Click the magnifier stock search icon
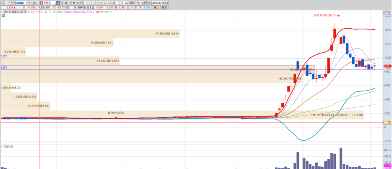This screenshot has height=169, width=392. pyautogui.click(x=31, y=3)
